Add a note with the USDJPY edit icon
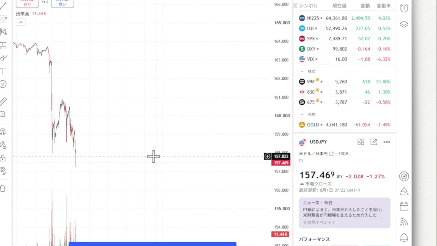 click(374, 142)
